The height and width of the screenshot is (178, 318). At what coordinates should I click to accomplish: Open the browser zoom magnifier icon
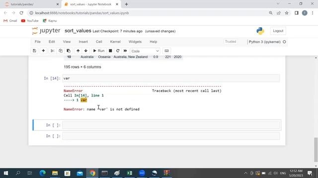[x=271, y=13]
